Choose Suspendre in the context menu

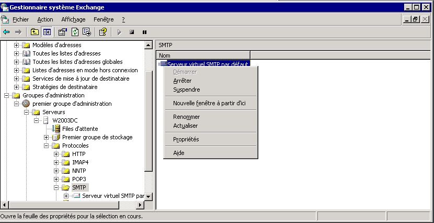[211, 90]
